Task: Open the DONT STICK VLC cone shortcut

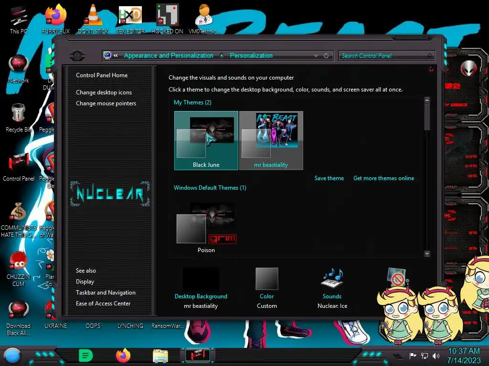Action: (x=93, y=19)
